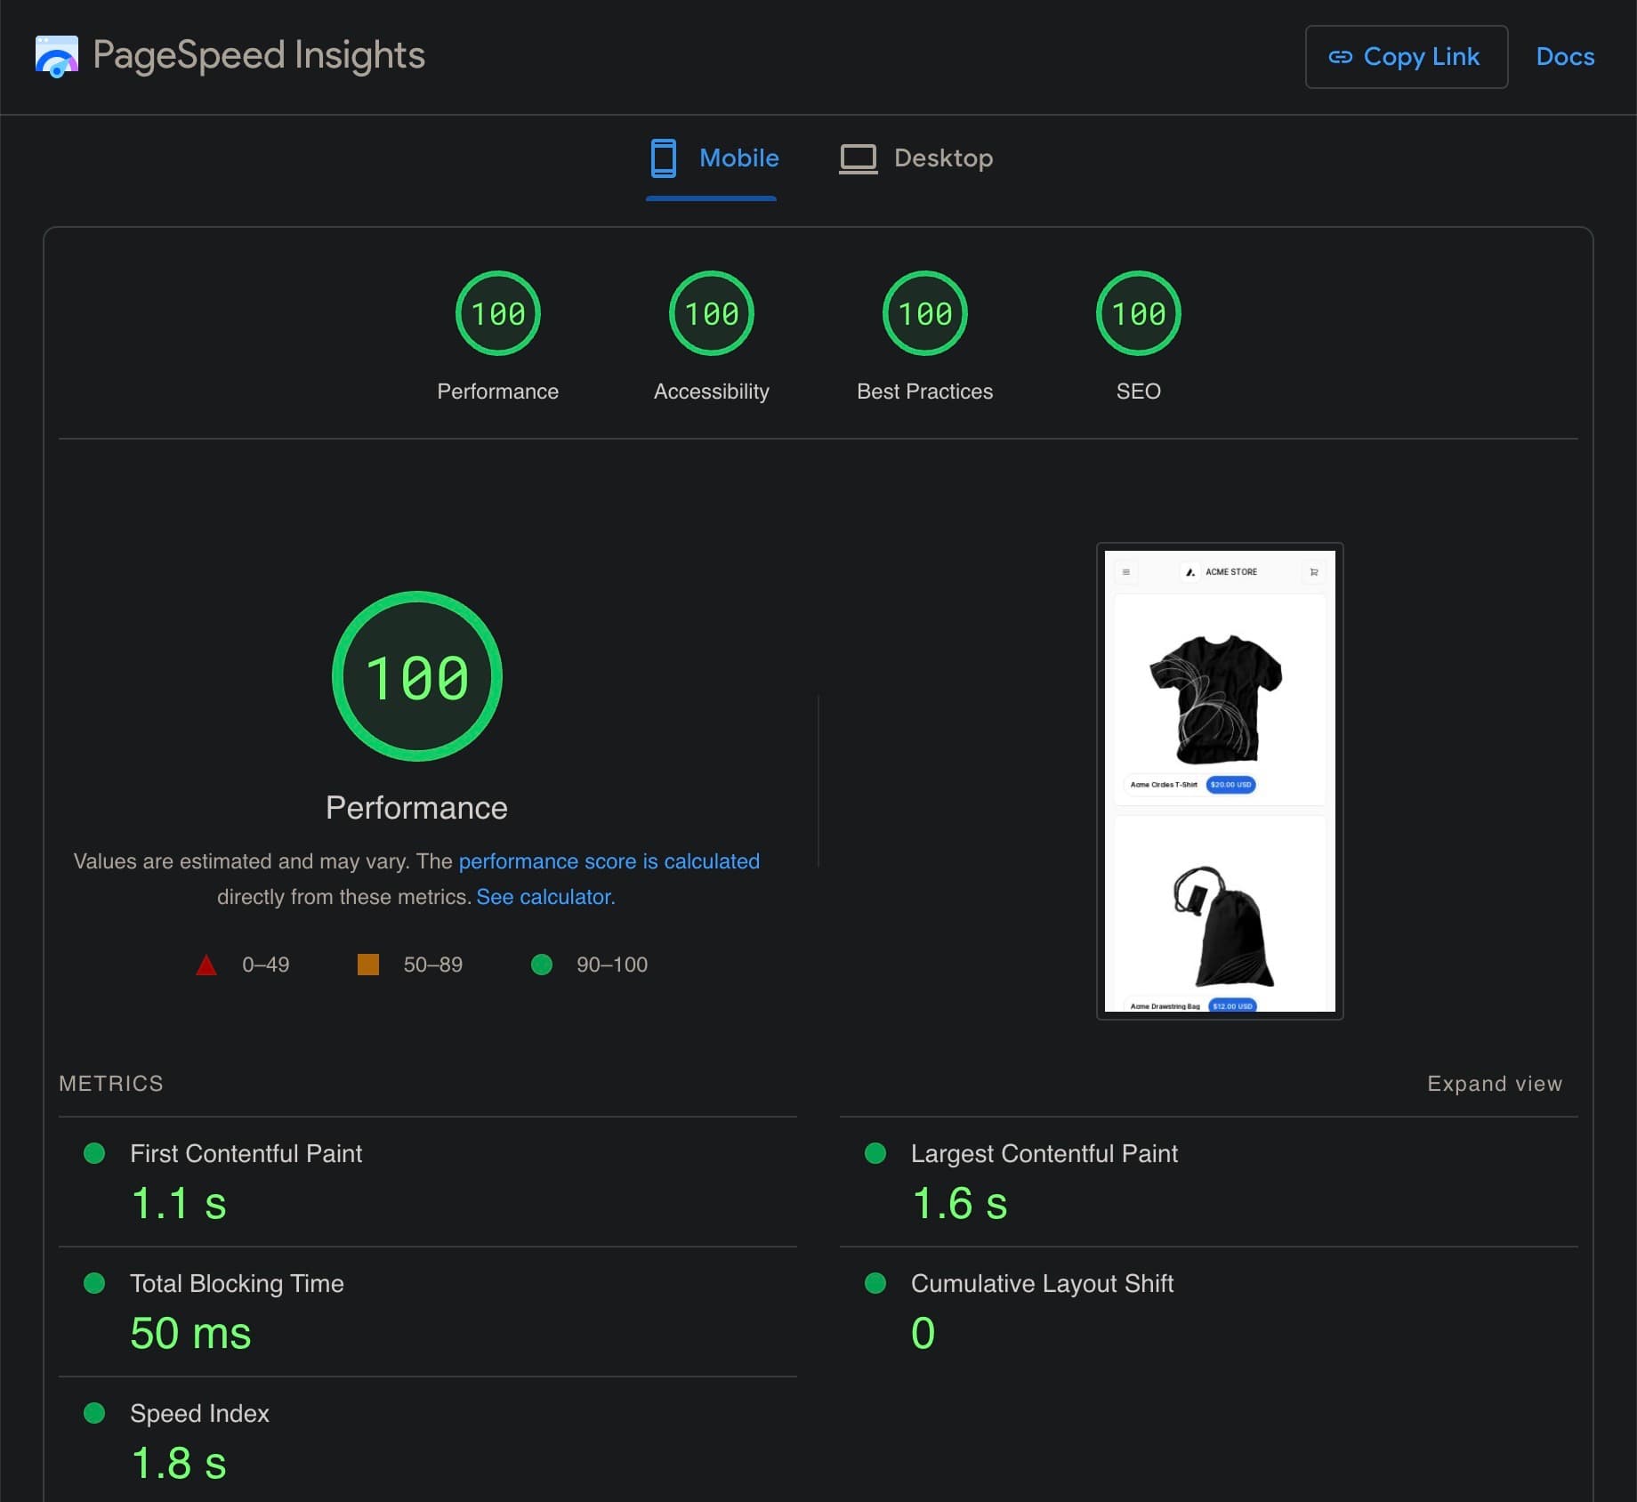Click the red triangle in the 0–49 legend
The height and width of the screenshot is (1502, 1637).
[x=206, y=964]
